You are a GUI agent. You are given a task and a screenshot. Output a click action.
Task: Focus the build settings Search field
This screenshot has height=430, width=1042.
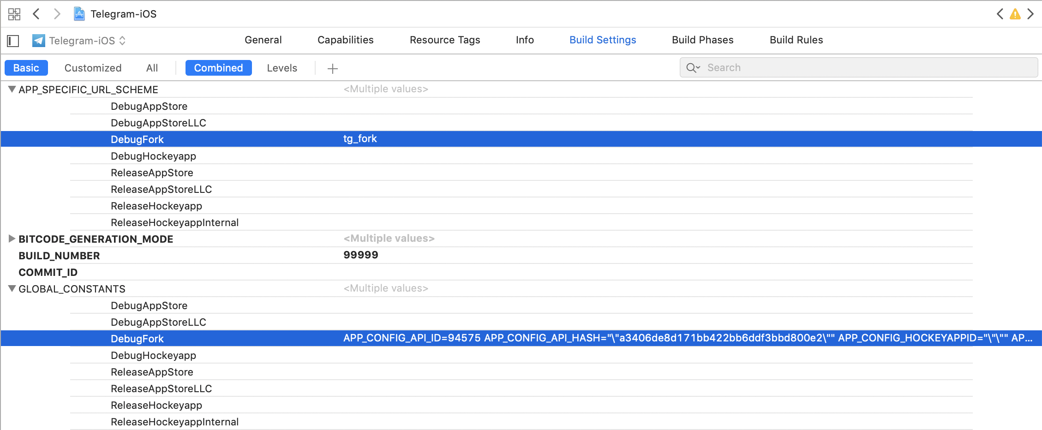(x=859, y=68)
